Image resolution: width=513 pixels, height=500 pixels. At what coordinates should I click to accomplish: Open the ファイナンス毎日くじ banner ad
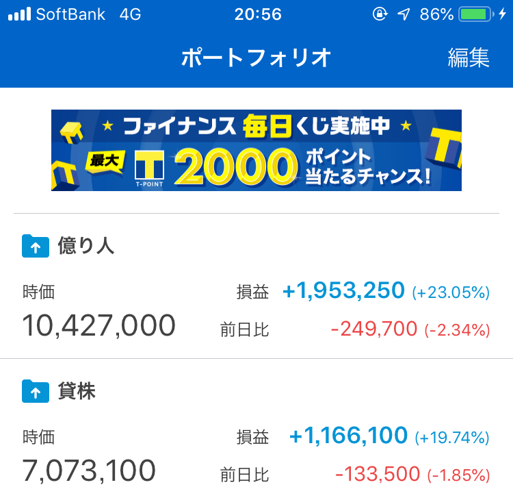(256, 150)
